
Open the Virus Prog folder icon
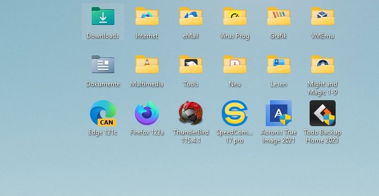(235, 16)
